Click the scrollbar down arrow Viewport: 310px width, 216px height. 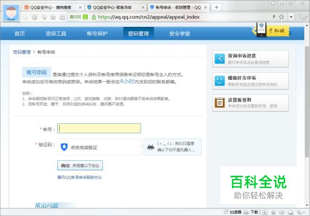[x=307, y=205]
